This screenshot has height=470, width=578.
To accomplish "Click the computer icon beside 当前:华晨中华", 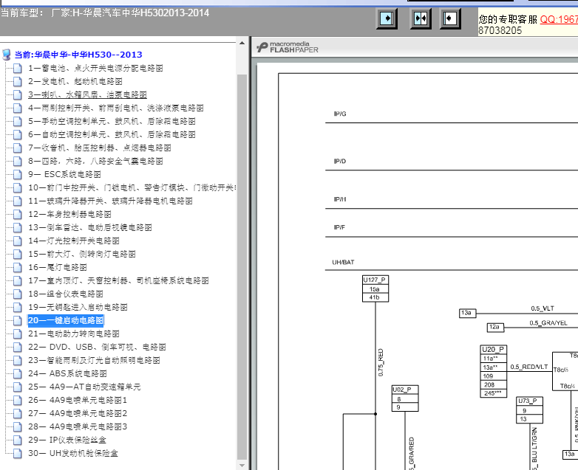I will coord(6,55).
